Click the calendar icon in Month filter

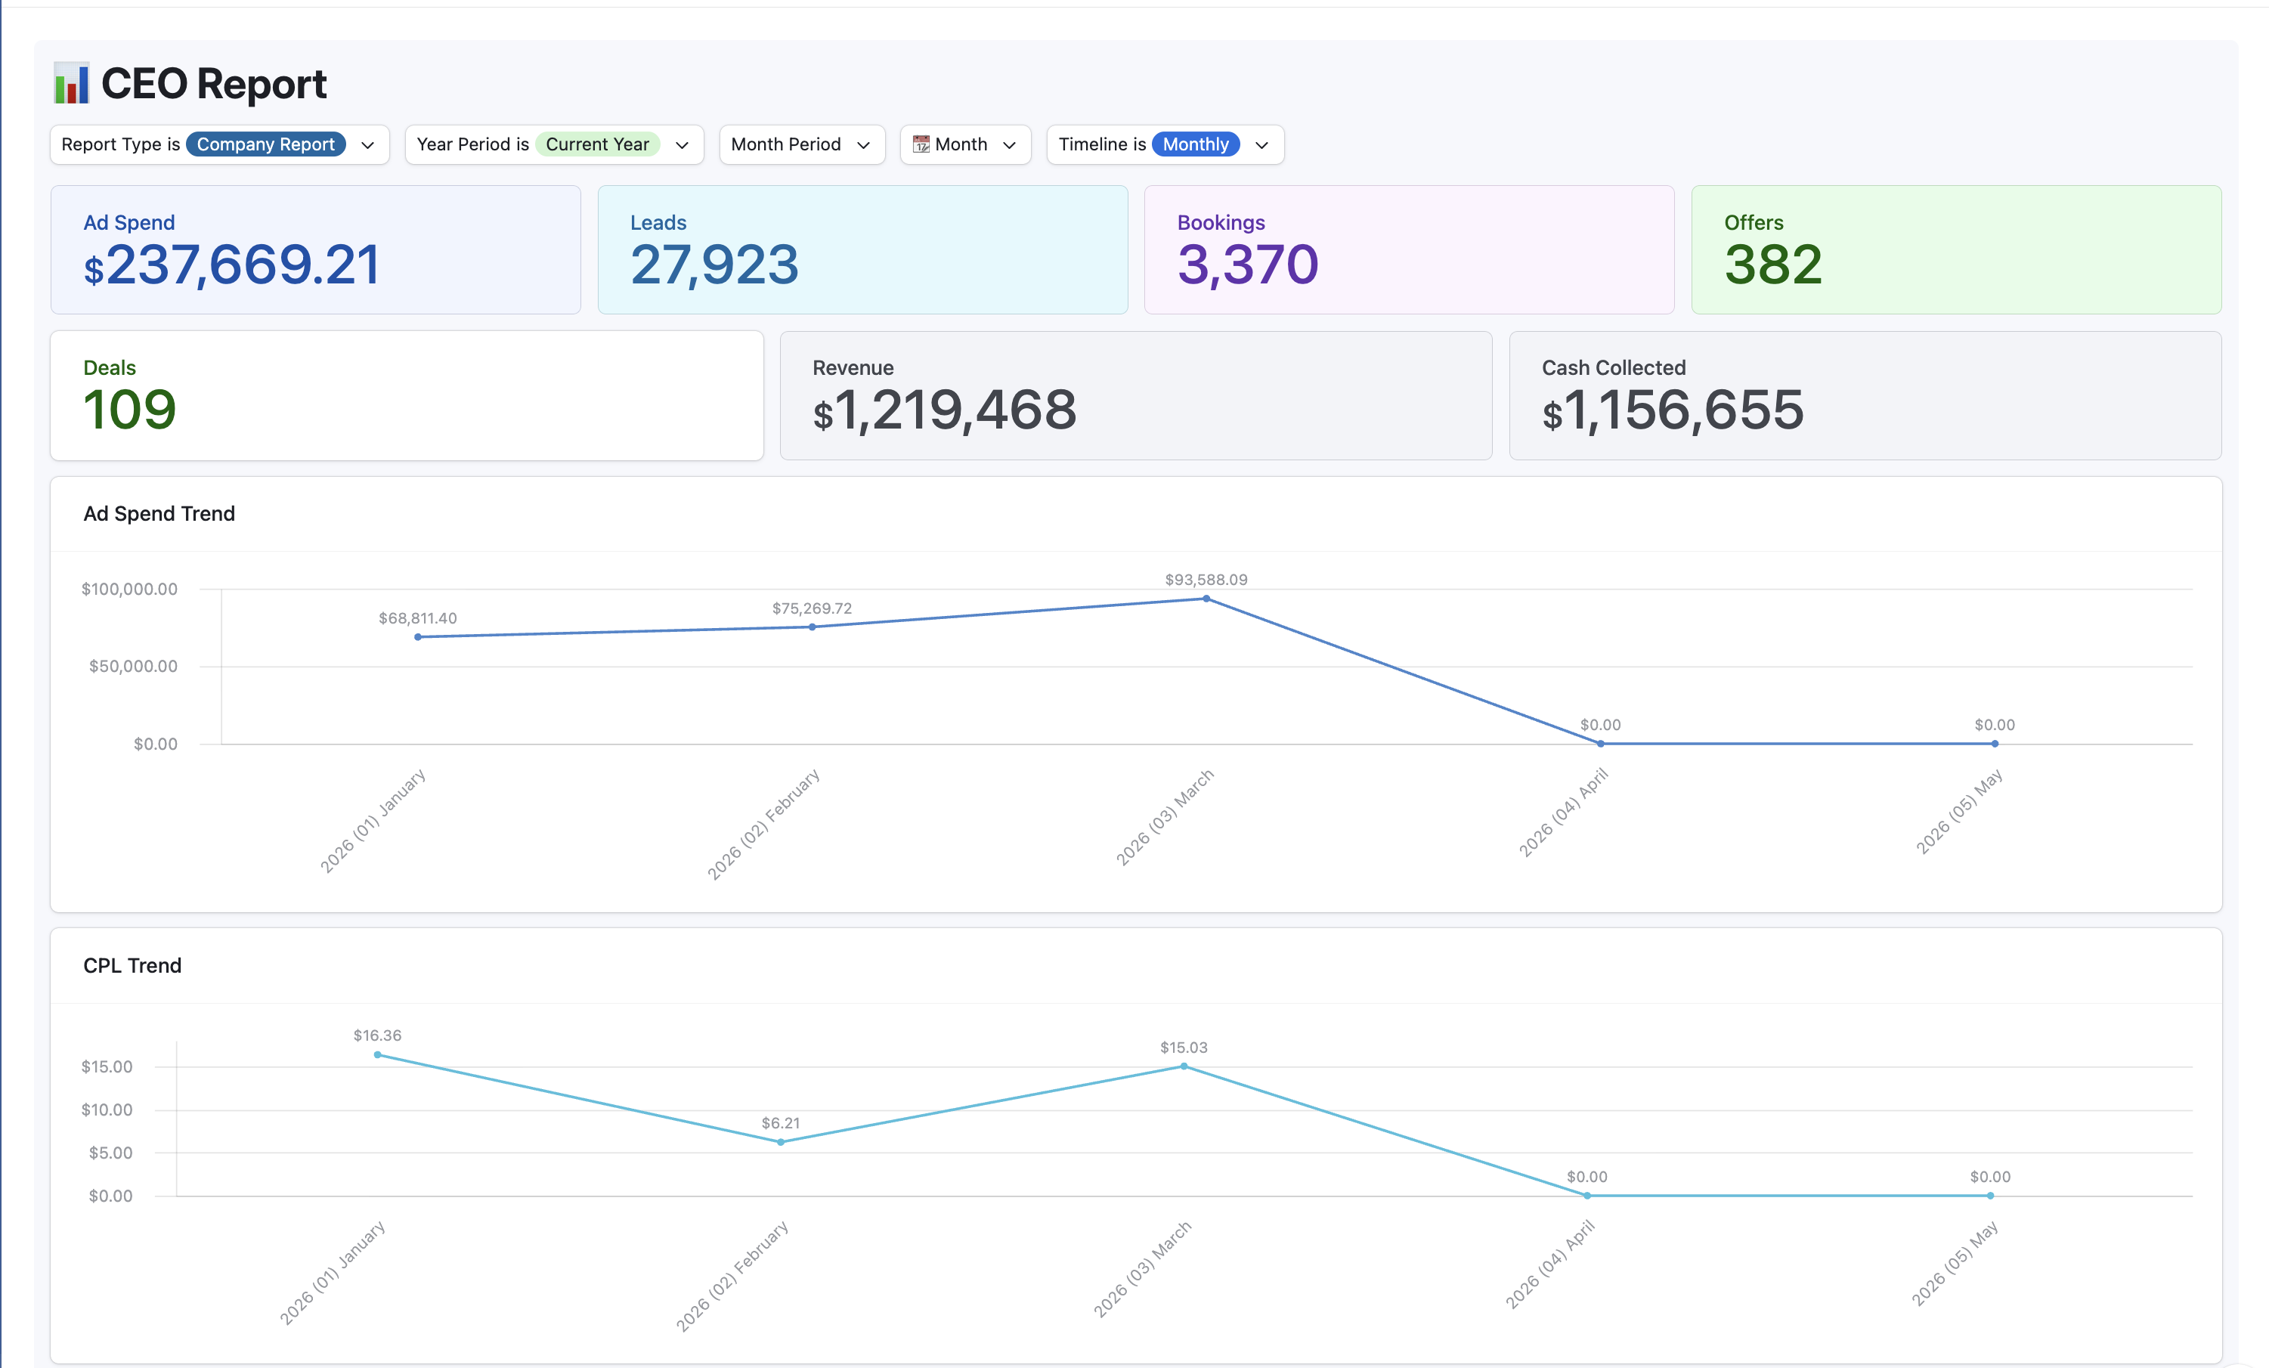(x=921, y=144)
